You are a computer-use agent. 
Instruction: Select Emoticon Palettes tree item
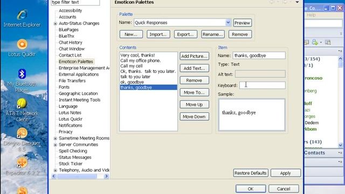pos(76,61)
